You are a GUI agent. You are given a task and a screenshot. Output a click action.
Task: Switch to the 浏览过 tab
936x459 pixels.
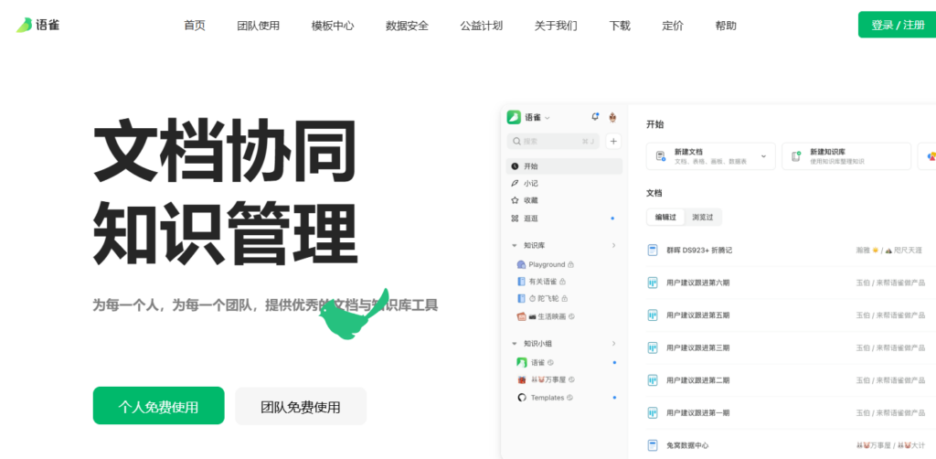point(703,218)
